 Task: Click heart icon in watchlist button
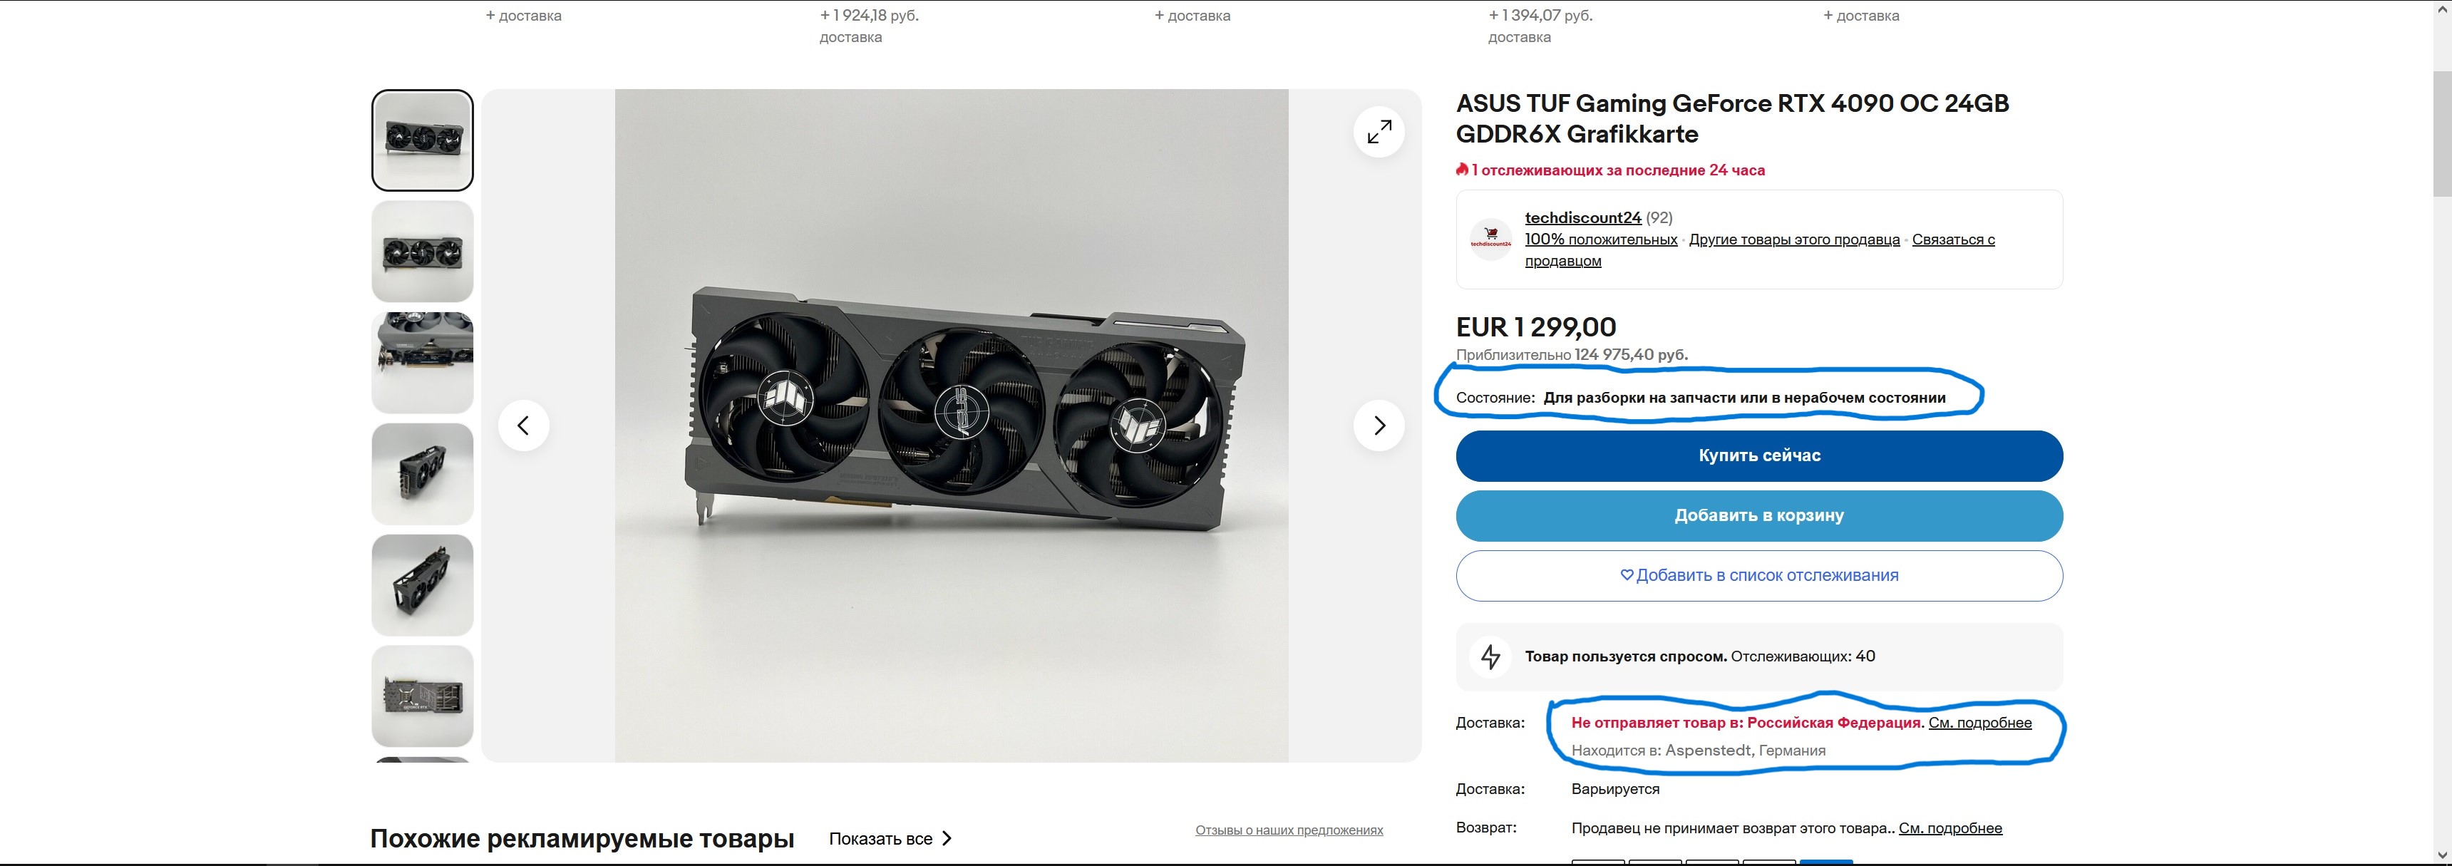pos(1627,574)
